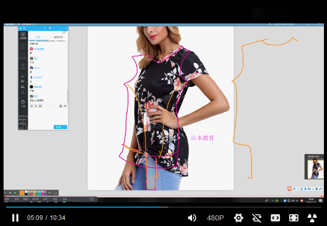Image resolution: width=327 pixels, height=226 pixels.
Task: Select the small white pen size dot
Action: coord(10,193)
